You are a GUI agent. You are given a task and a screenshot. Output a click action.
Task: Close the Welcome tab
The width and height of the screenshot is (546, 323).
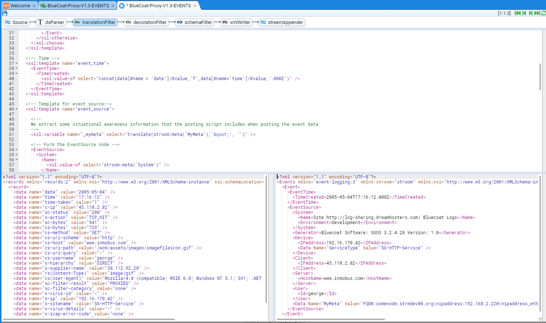pyautogui.click(x=34, y=5)
